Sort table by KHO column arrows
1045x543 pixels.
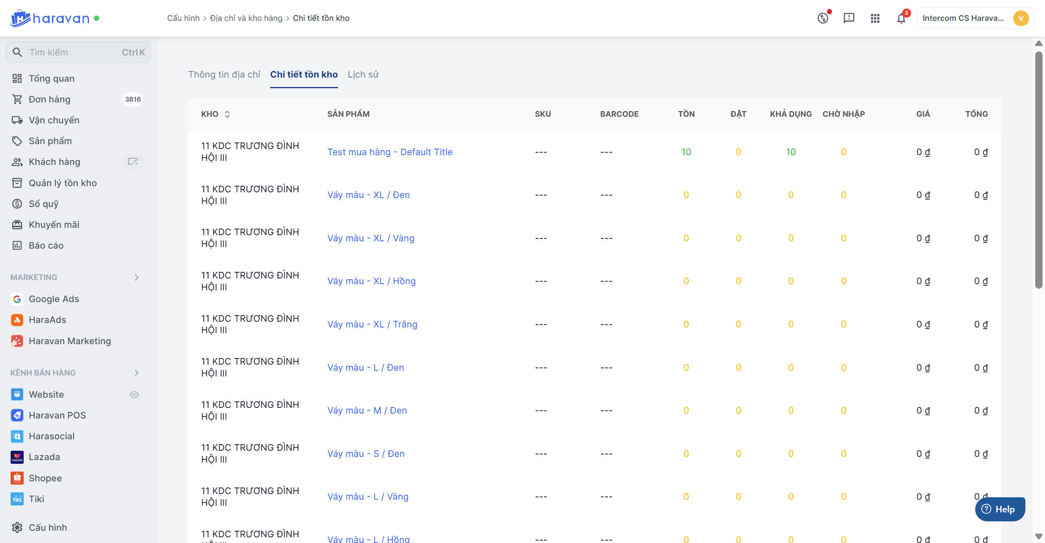click(x=227, y=114)
